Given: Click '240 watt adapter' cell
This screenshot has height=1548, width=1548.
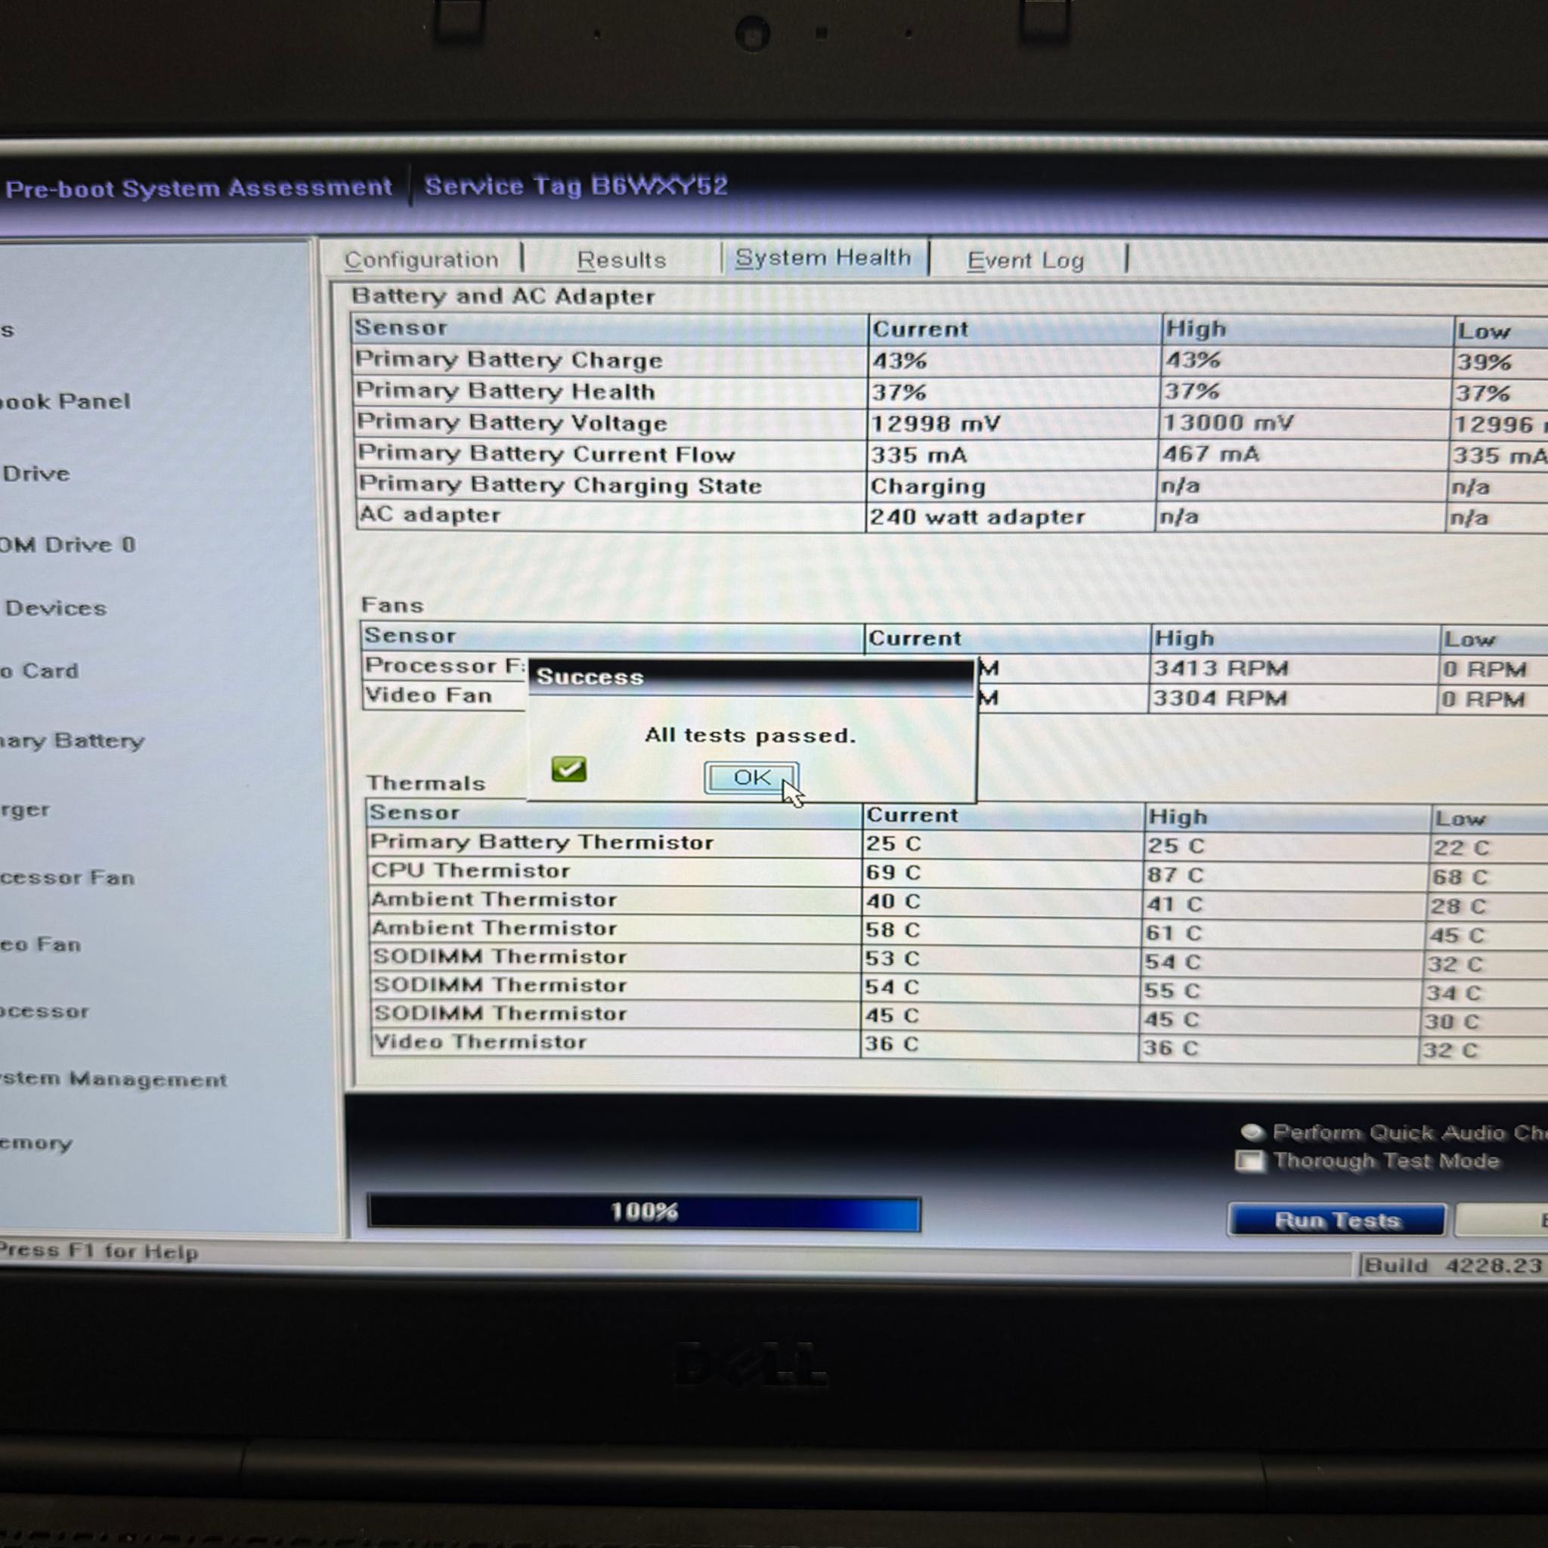Looking at the screenshot, I should (x=977, y=517).
